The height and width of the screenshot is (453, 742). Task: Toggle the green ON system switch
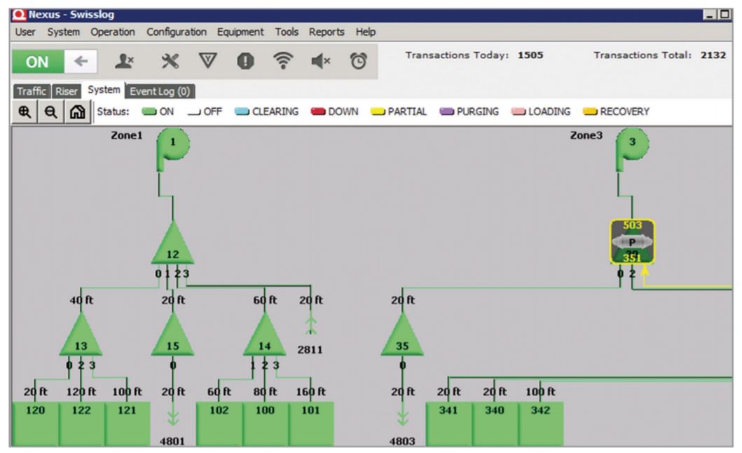(37, 62)
